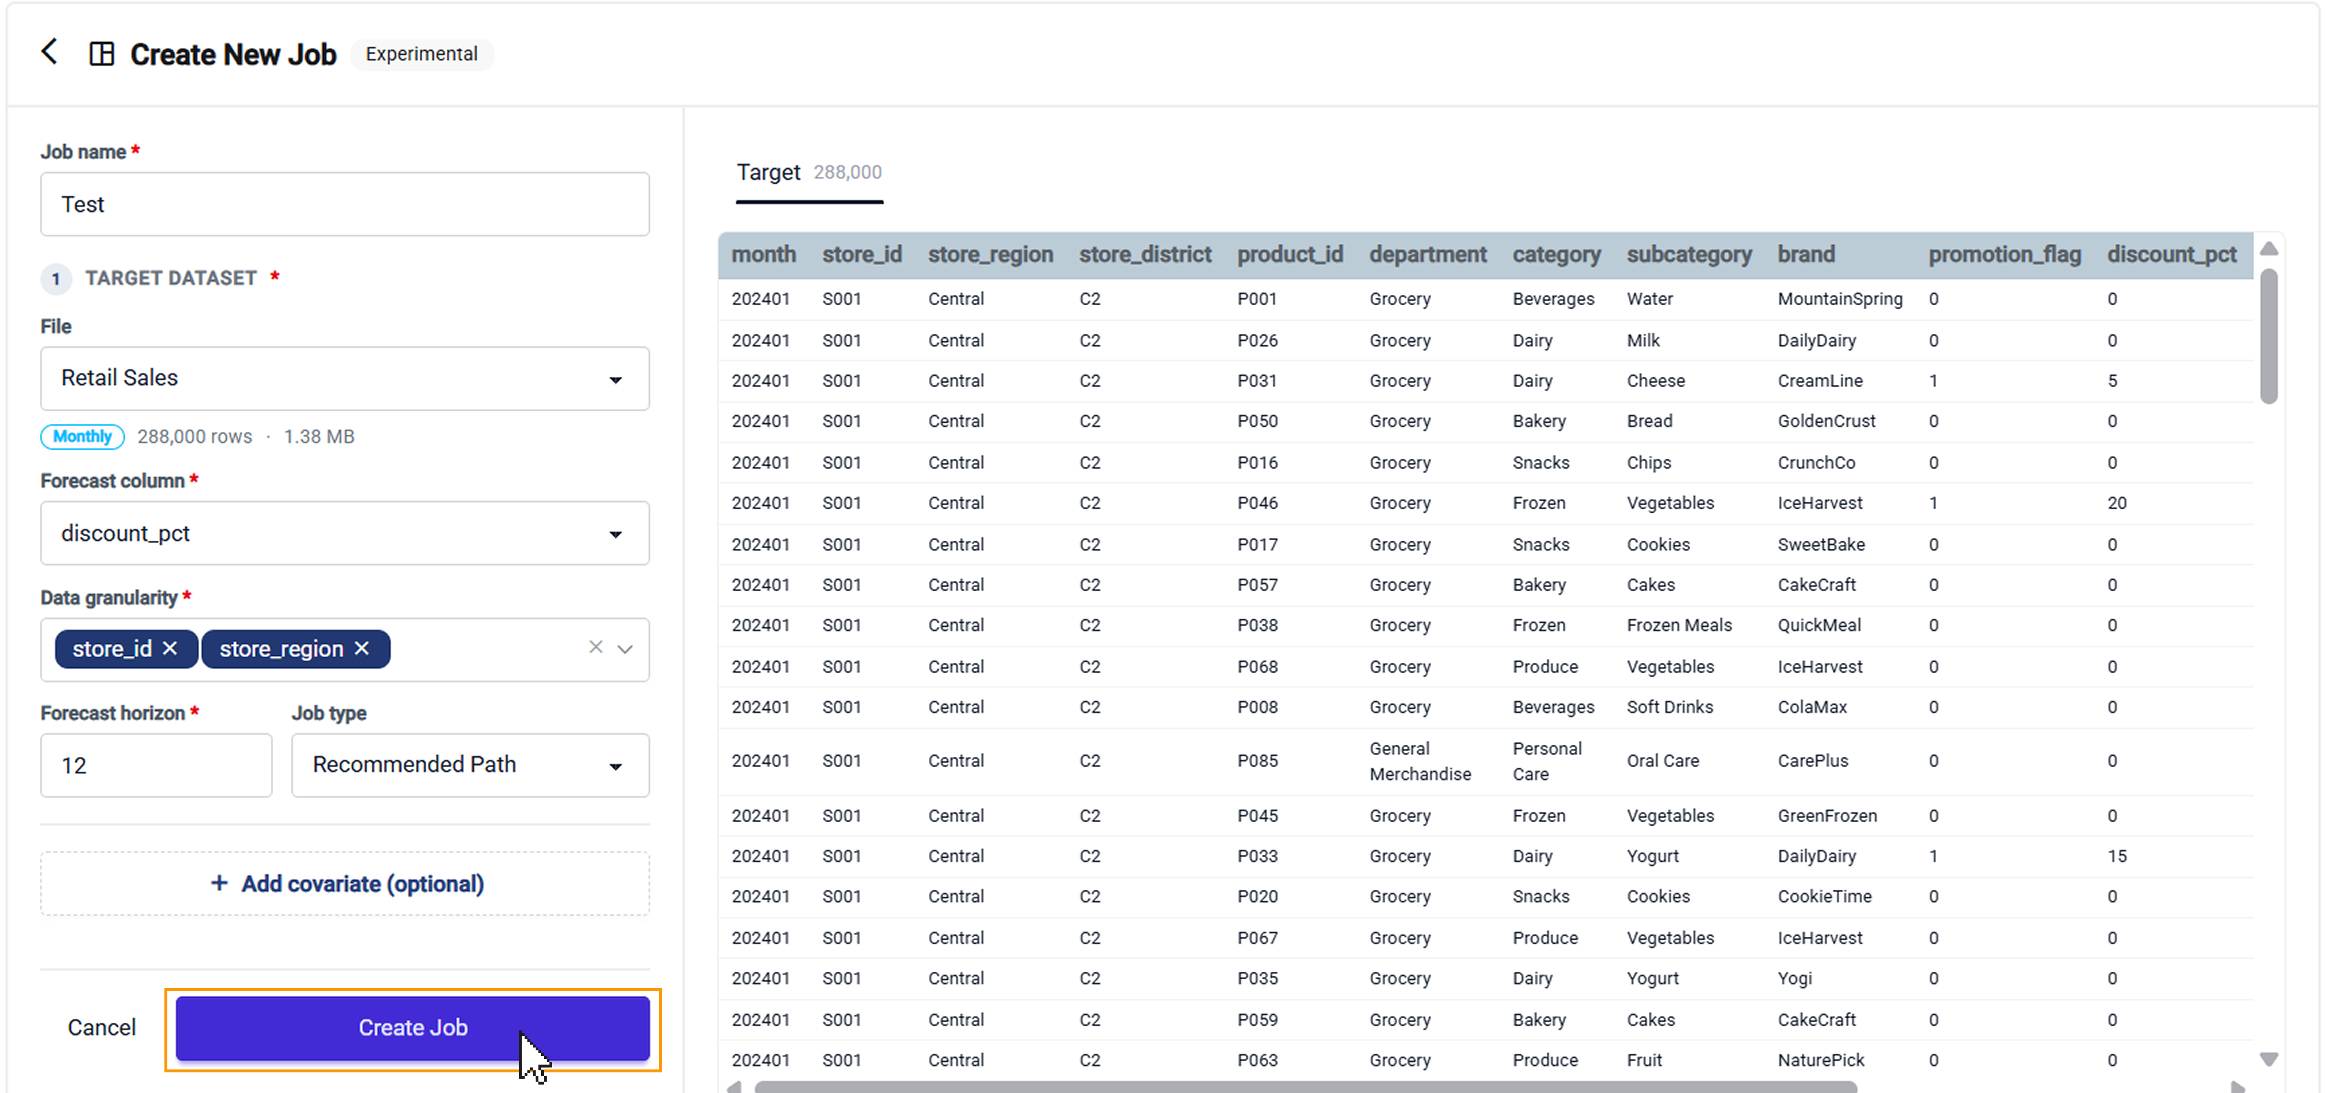This screenshot has width=2333, height=1093.
Task: Click the horizontal scrollbar thumb of the table
Action: tap(1306, 1087)
